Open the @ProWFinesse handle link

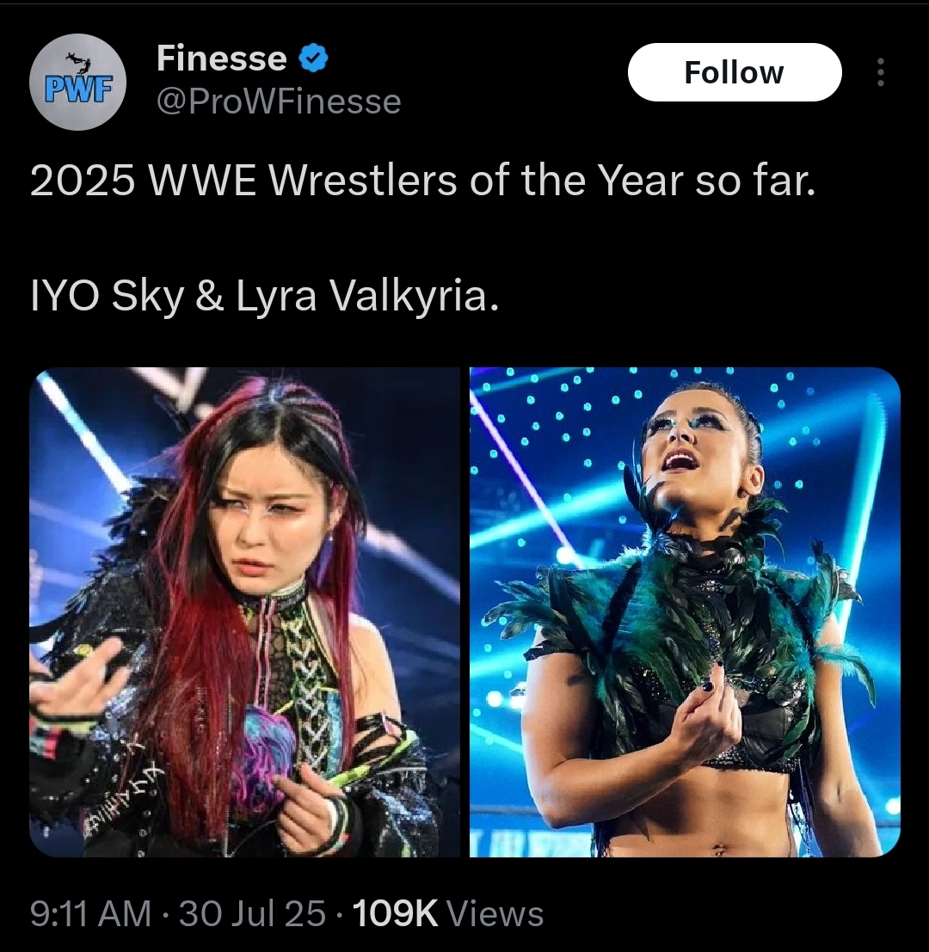(279, 101)
